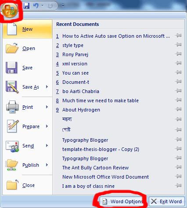Click pin beside 'New Microsoft Office Word Document'

[x=178, y=176]
